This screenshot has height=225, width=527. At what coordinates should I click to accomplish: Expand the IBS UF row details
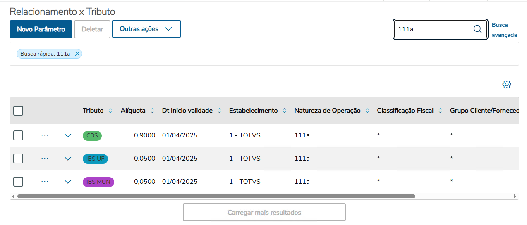click(68, 159)
